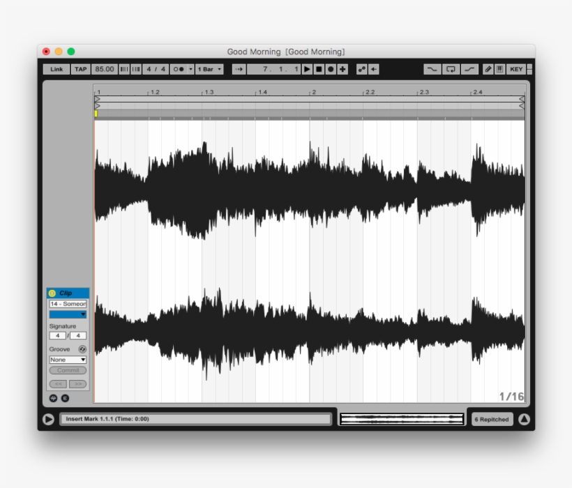This screenshot has height=488, width=572.
Task: Click the round play icon in bottom-left corner
Action: click(x=48, y=419)
